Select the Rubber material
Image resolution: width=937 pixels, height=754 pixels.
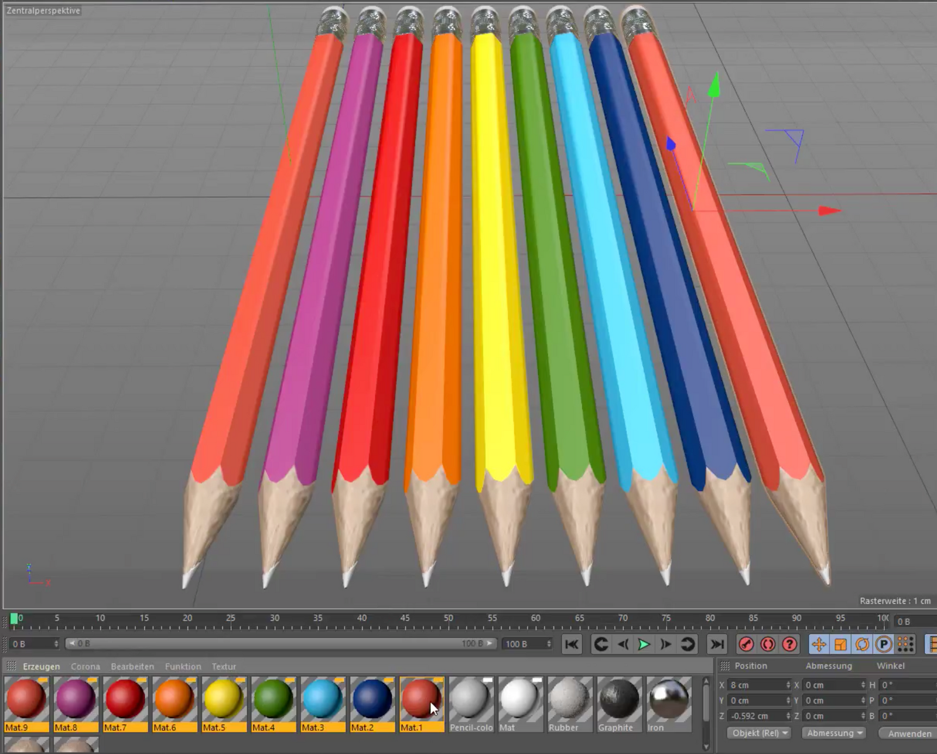point(570,704)
